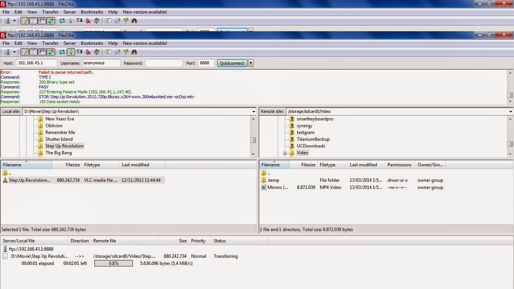
Task: Open the Server menu in front window
Action: [70, 43]
